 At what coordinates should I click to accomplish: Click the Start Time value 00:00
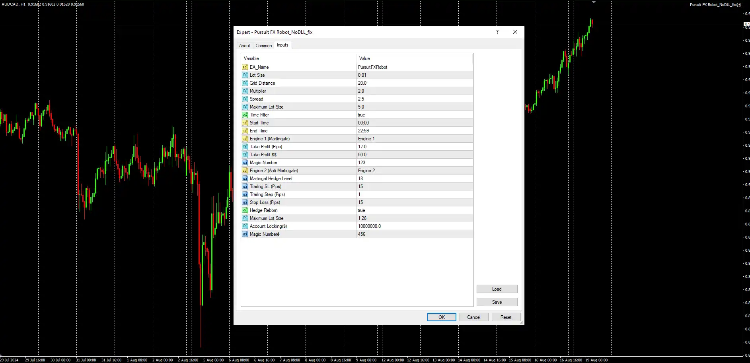point(363,123)
